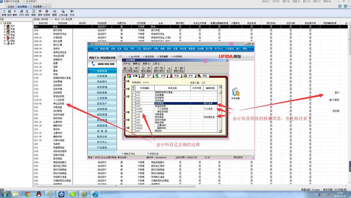Click 凭证类别 link in T3 top shortcut bar
The height and width of the screenshot is (198, 351).
click(149, 57)
